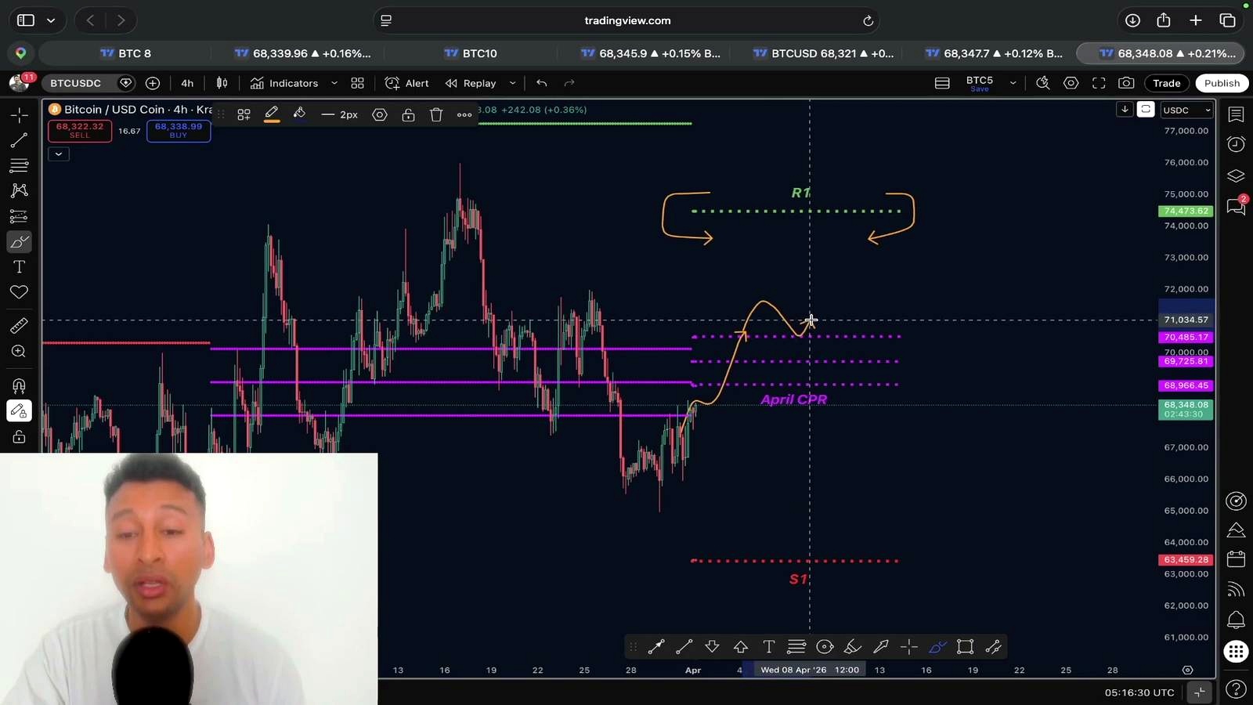1253x705 pixels.
Task: Open drawing settings hexagon in floating toolbar
Action: pos(380,115)
